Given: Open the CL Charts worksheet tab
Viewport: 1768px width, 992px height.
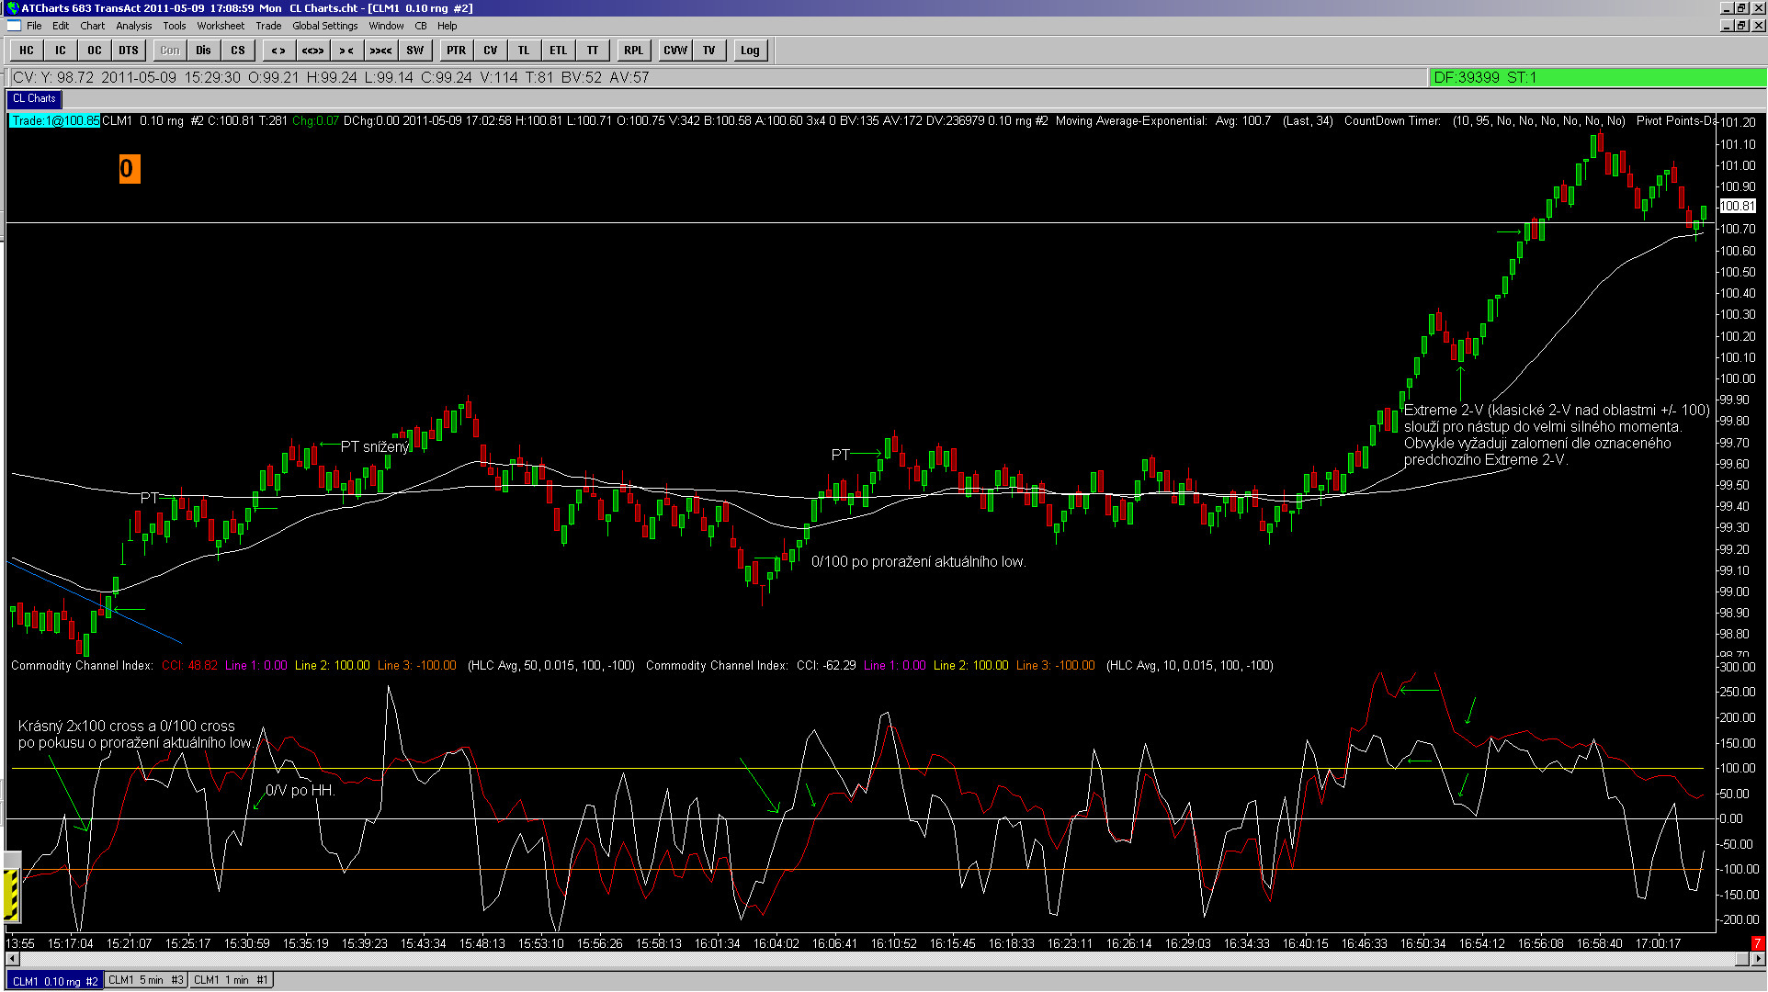Looking at the screenshot, I should pyautogui.click(x=34, y=98).
